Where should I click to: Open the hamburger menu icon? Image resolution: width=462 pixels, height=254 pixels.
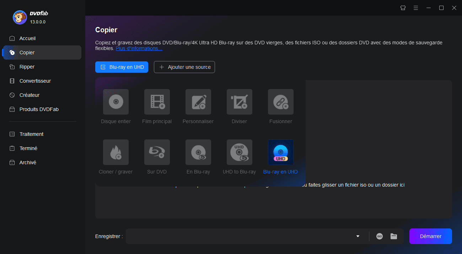[x=416, y=8]
